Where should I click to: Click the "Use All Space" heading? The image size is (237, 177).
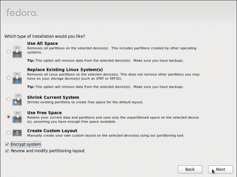pos(42,44)
